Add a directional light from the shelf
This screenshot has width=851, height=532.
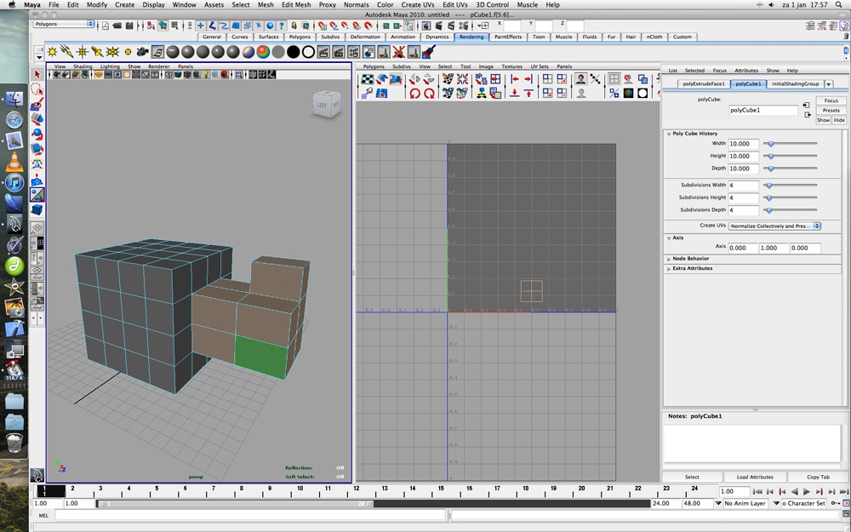pyautogui.click(x=67, y=52)
